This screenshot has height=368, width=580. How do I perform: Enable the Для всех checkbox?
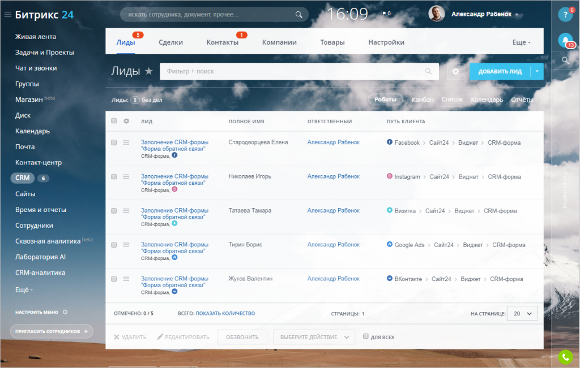[x=366, y=336]
